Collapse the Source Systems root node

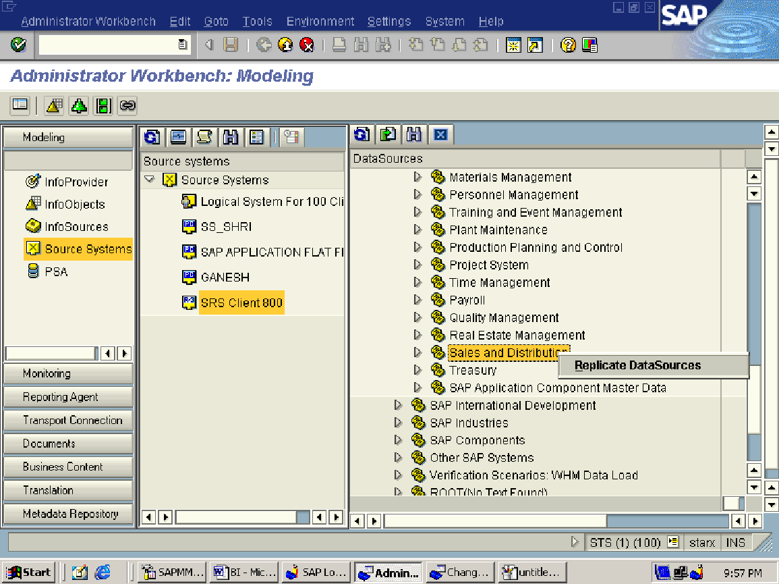point(150,180)
